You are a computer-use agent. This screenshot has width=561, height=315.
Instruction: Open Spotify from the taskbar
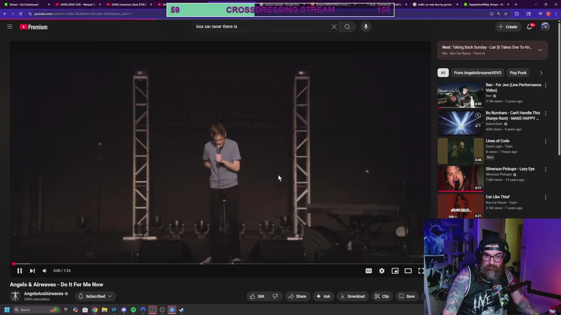click(133, 310)
